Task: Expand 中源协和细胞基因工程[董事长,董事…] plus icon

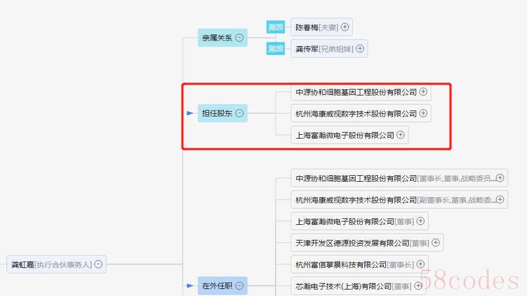Action: click(500, 178)
